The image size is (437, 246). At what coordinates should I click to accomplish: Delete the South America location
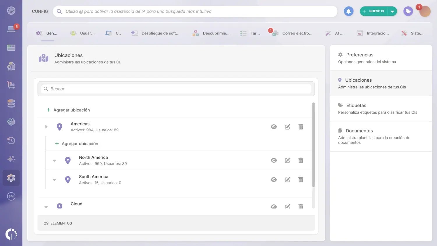(301, 180)
